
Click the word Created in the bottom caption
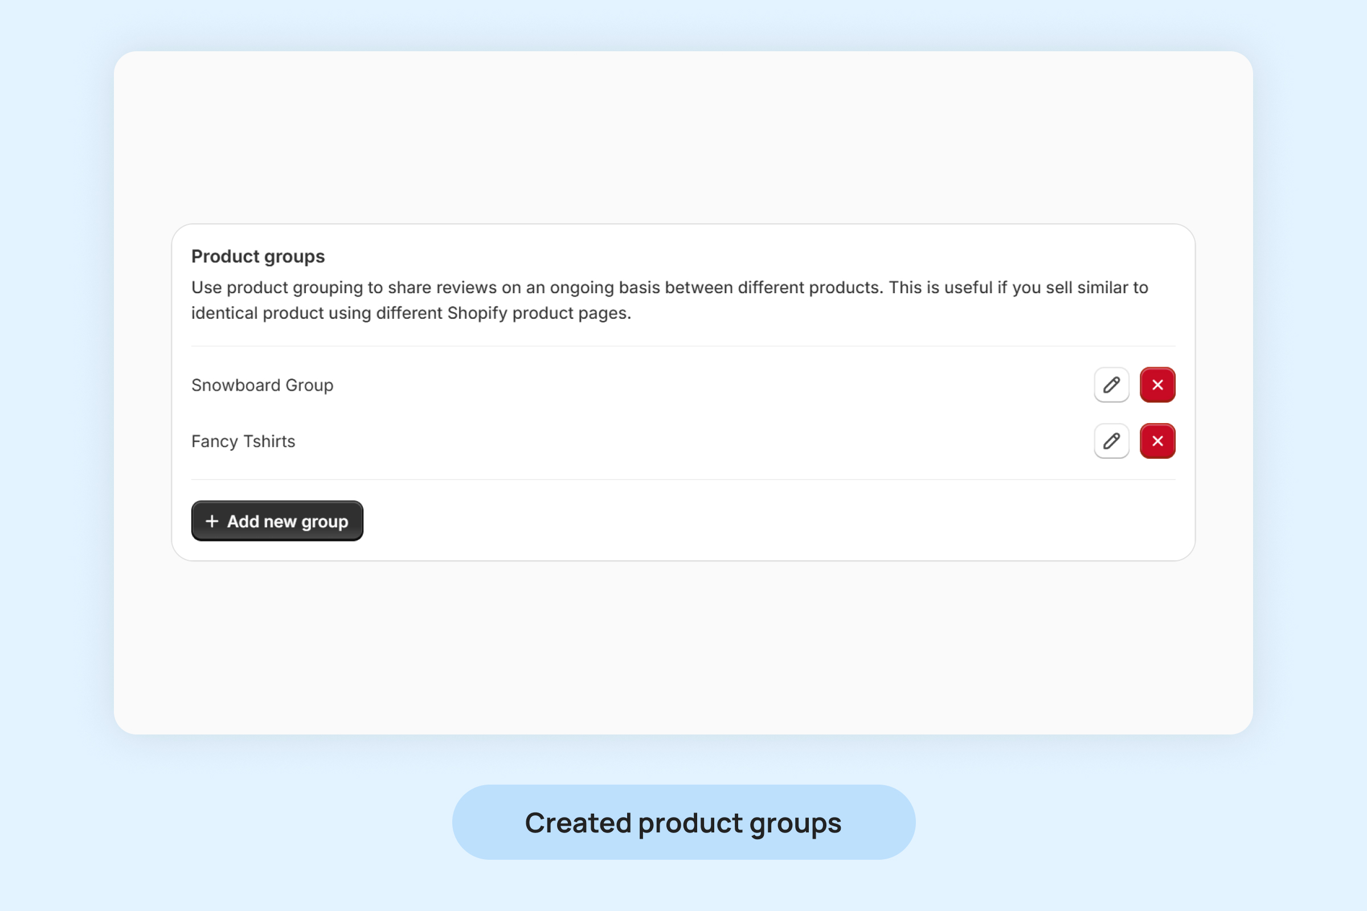point(578,823)
